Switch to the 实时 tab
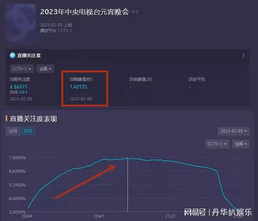The image size is (258, 221). point(28,131)
